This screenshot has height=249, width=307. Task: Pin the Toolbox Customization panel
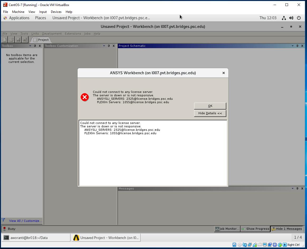click(109, 46)
